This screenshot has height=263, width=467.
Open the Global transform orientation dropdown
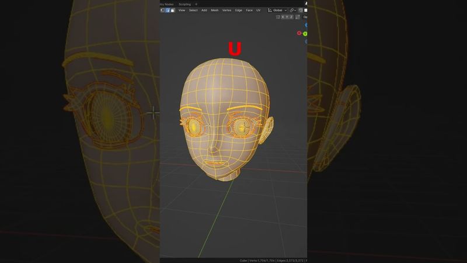pos(277,10)
